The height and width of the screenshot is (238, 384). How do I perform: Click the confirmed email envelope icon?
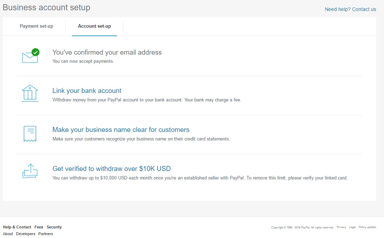[30, 56]
